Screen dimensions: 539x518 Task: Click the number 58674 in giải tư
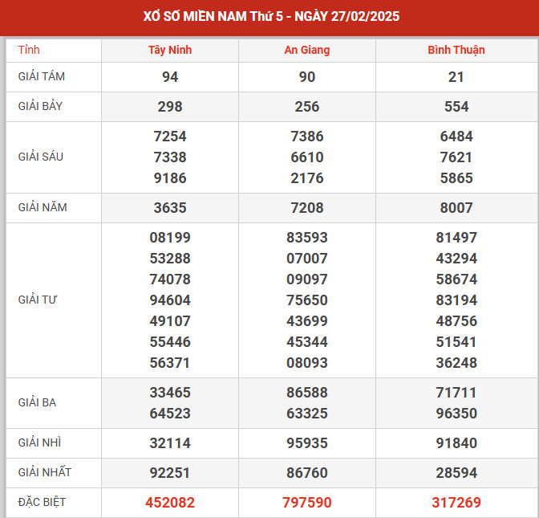pos(456,279)
